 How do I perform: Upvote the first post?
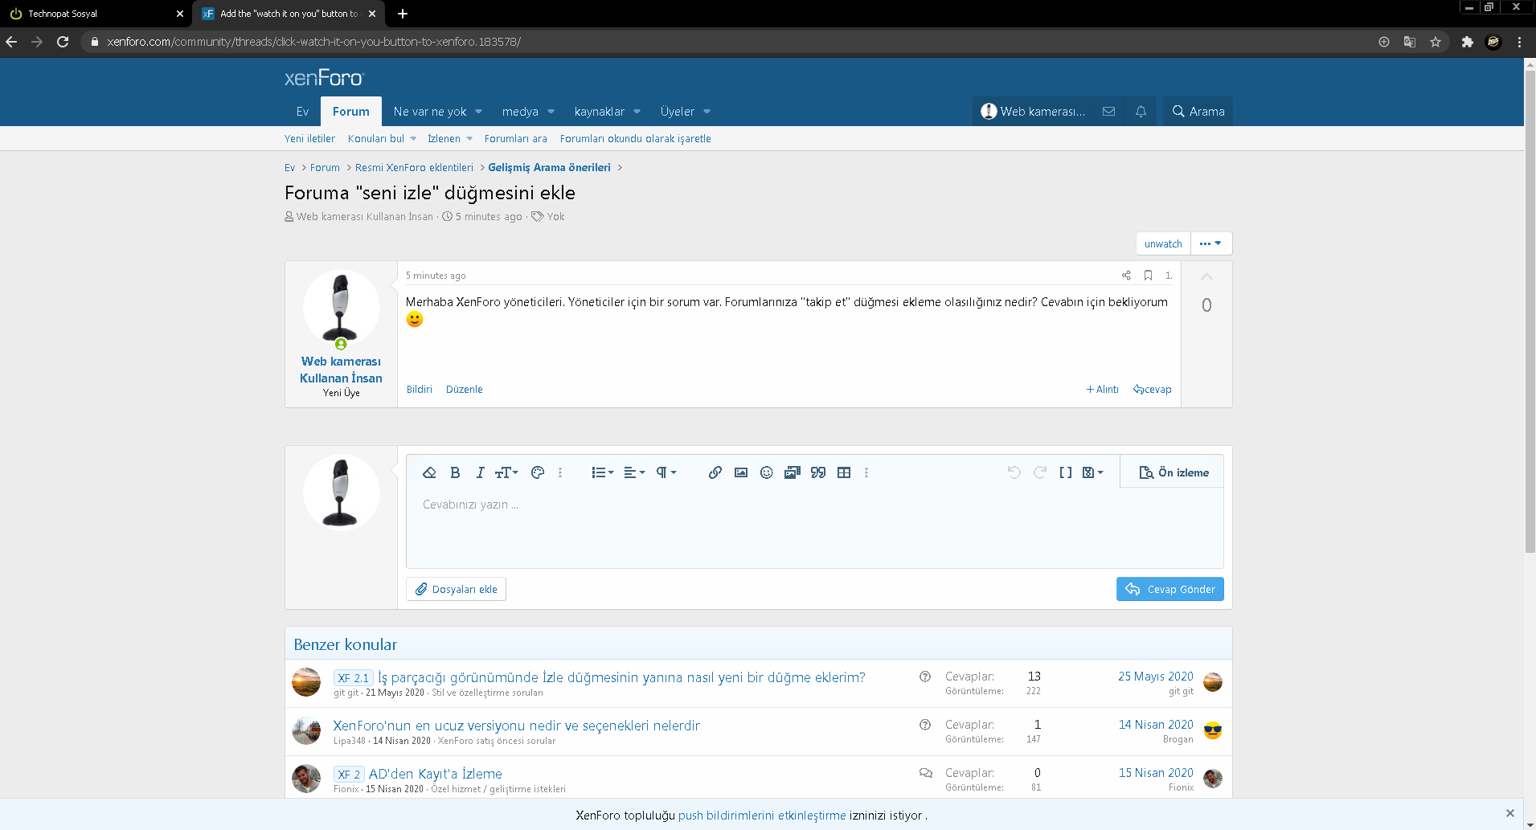[1206, 277]
